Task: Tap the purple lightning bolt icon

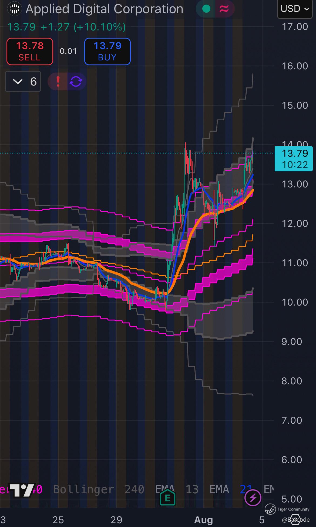Action: click(253, 498)
